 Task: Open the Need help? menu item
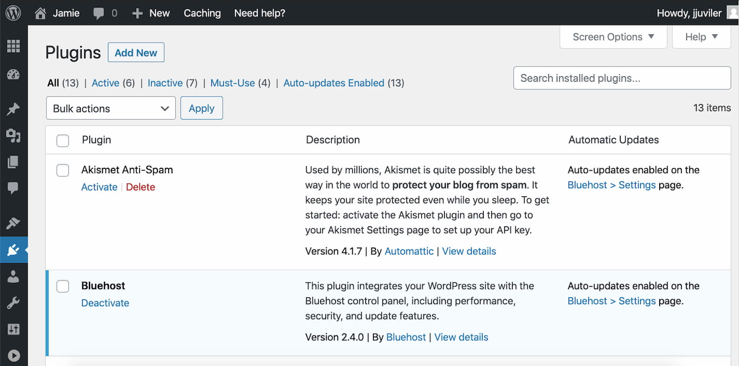coord(260,13)
